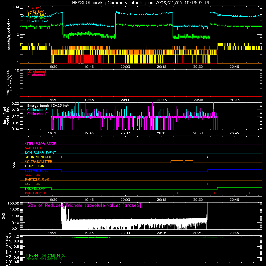Screen dimensions: 266x266
Task: Pick the green 25-50 keV legend label
Action: coord(37,18)
